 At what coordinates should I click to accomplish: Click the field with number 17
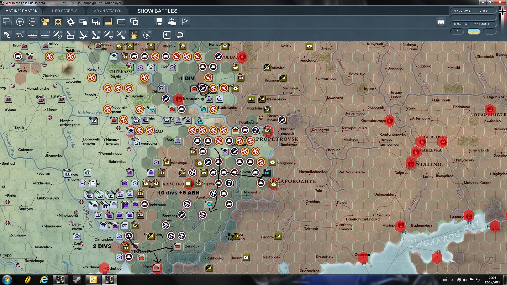point(457,31)
